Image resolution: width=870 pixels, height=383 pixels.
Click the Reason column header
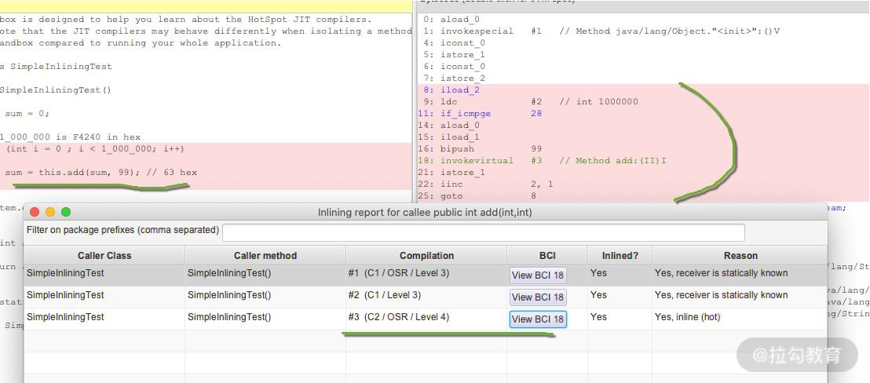pyautogui.click(x=740, y=255)
